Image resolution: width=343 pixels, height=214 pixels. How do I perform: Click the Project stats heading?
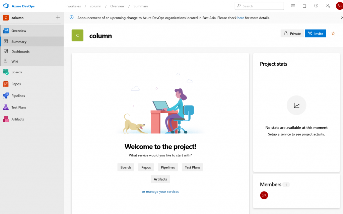coord(273,64)
